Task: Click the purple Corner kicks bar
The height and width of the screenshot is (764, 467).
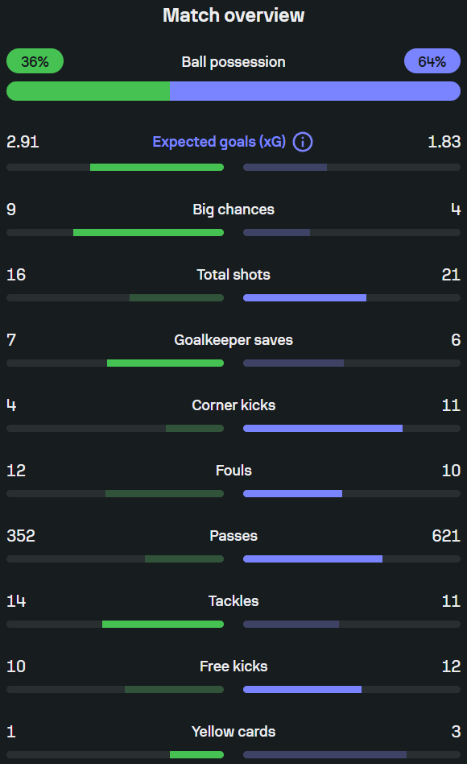Action: (x=323, y=428)
